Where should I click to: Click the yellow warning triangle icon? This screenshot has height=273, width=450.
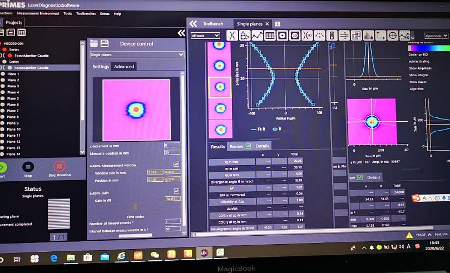409,235
